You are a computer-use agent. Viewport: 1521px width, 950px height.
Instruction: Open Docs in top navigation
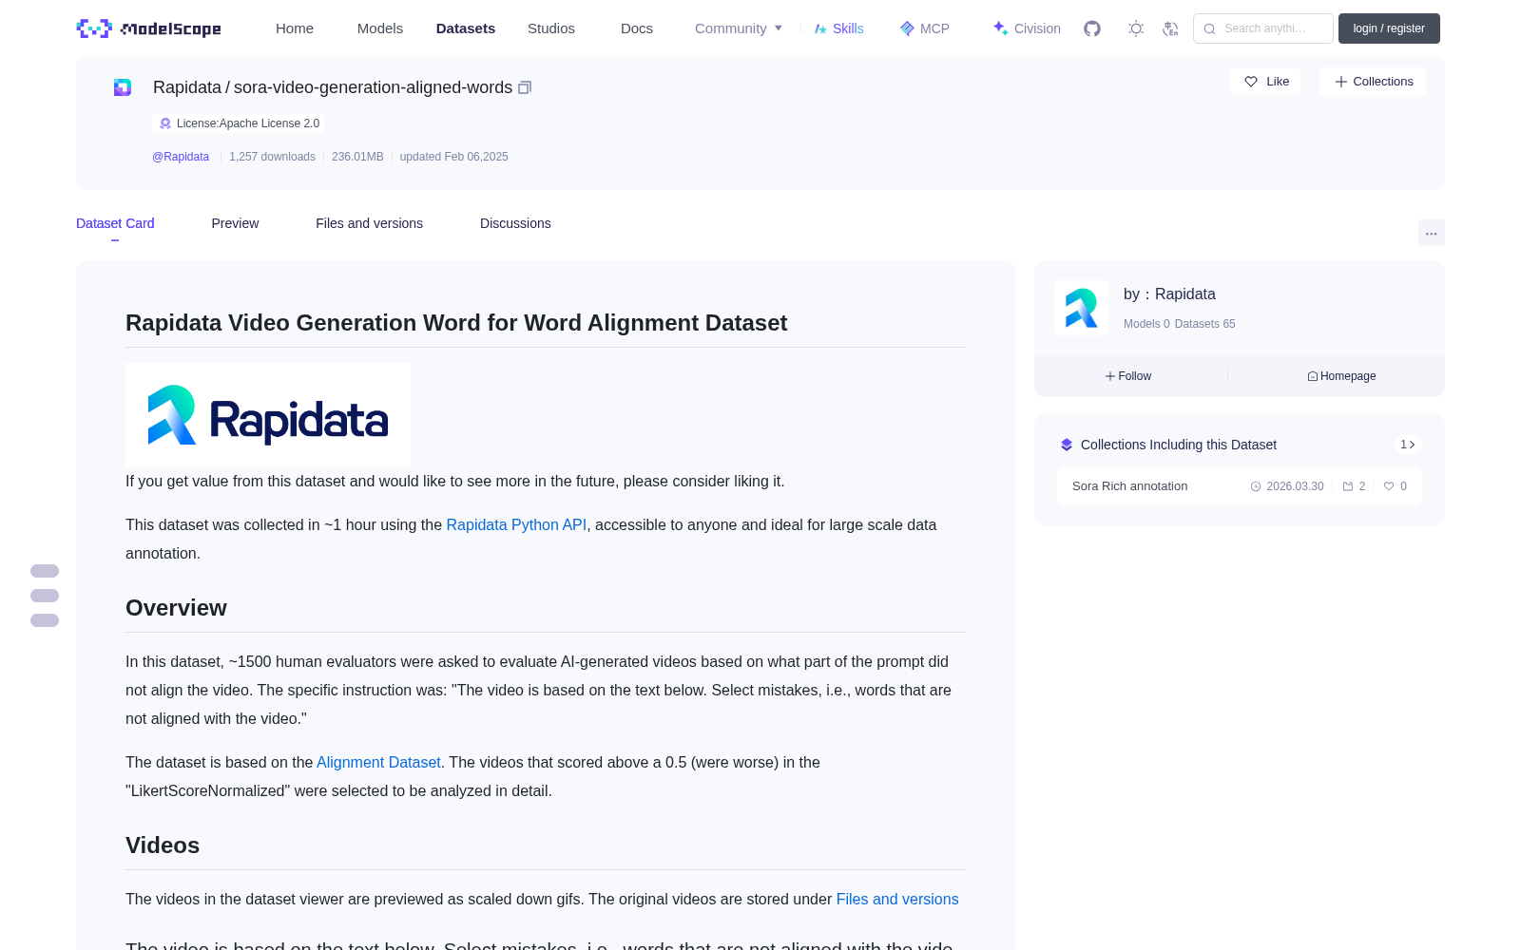coord(637,28)
